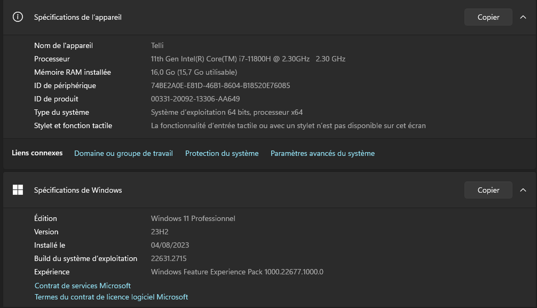Viewport: 537px width, 308px height.
Task: Click the product ID 00331-20092-13306-AA649
Action: [195, 99]
